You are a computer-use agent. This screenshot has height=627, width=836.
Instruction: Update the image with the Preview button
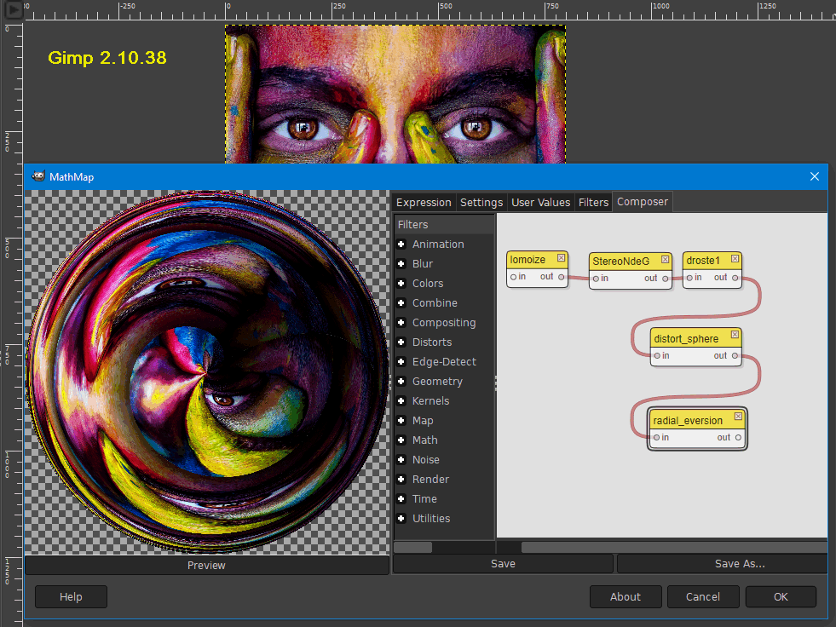[206, 565]
